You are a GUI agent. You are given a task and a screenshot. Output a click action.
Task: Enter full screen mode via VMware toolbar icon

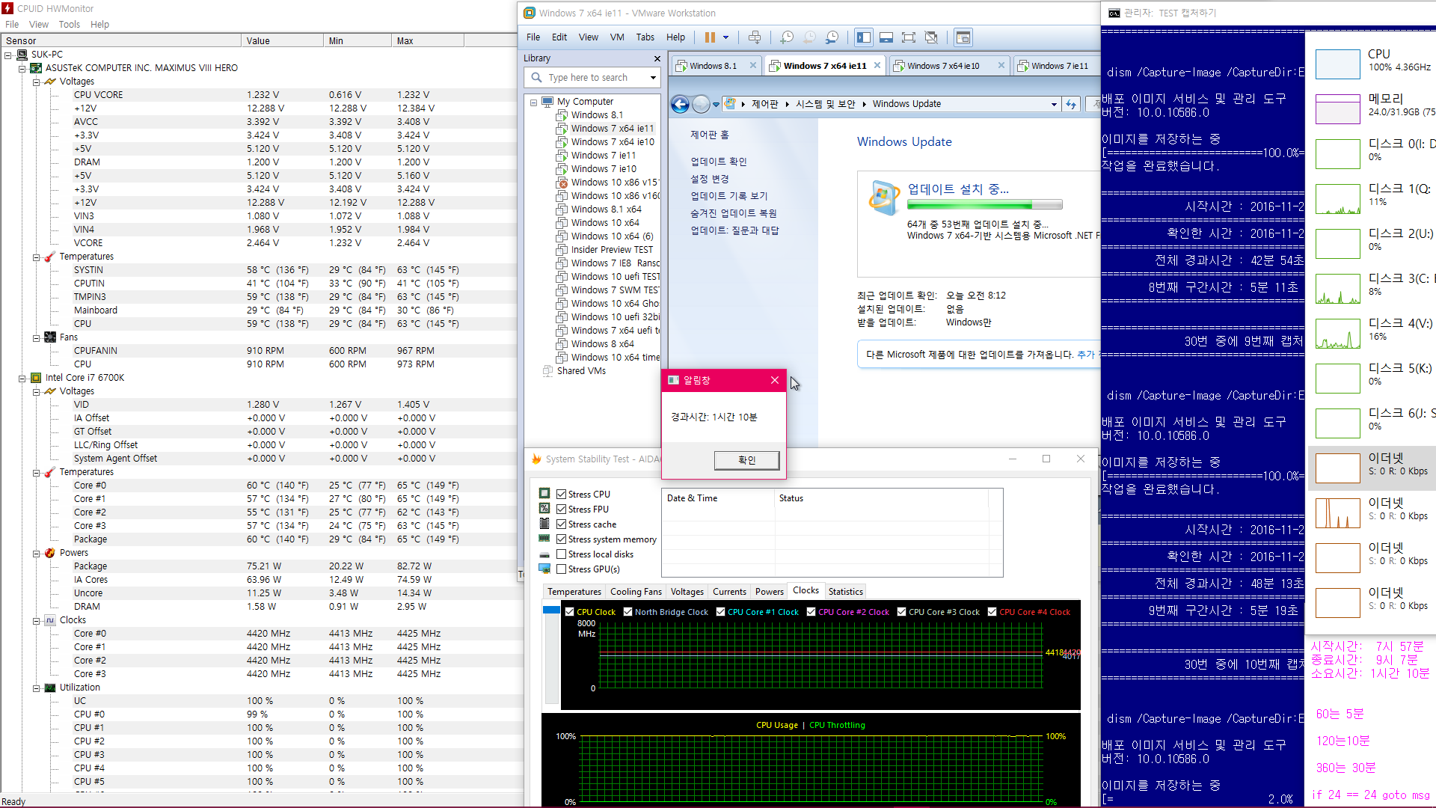tap(909, 37)
